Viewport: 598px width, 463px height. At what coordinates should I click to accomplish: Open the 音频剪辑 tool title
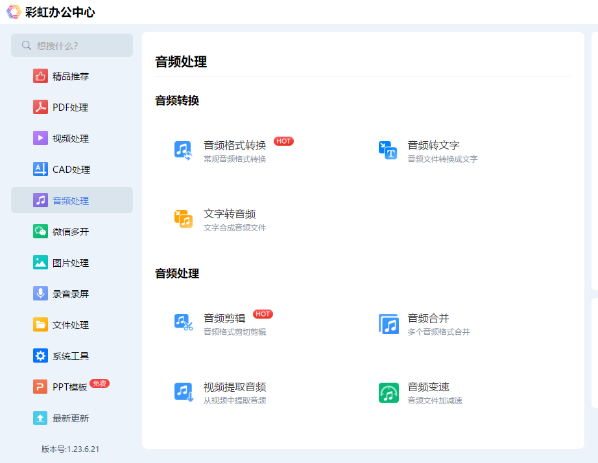click(224, 318)
